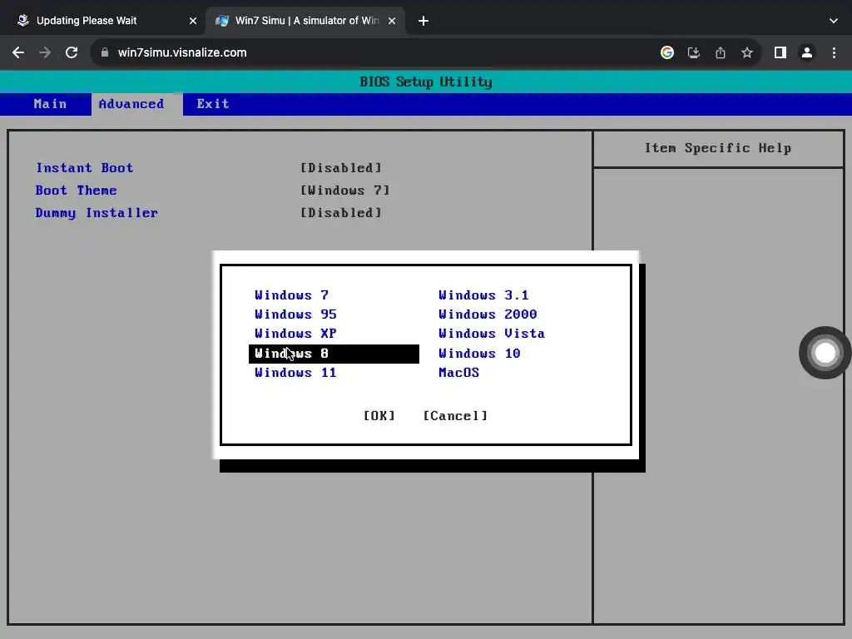
Task: Bookmark this page with the star icon
Action: tap(747, 52)
